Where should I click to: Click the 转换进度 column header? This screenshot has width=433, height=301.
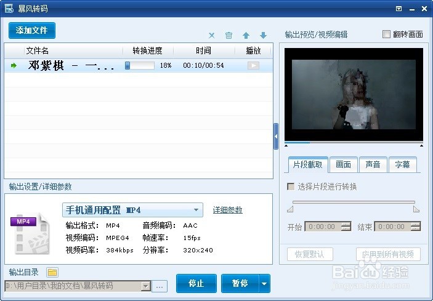(x=147, y=50)
